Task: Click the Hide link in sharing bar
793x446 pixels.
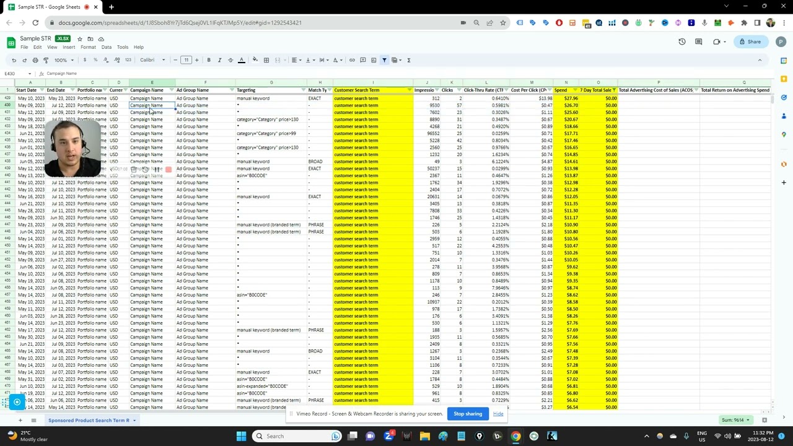Action: (498, 414)
